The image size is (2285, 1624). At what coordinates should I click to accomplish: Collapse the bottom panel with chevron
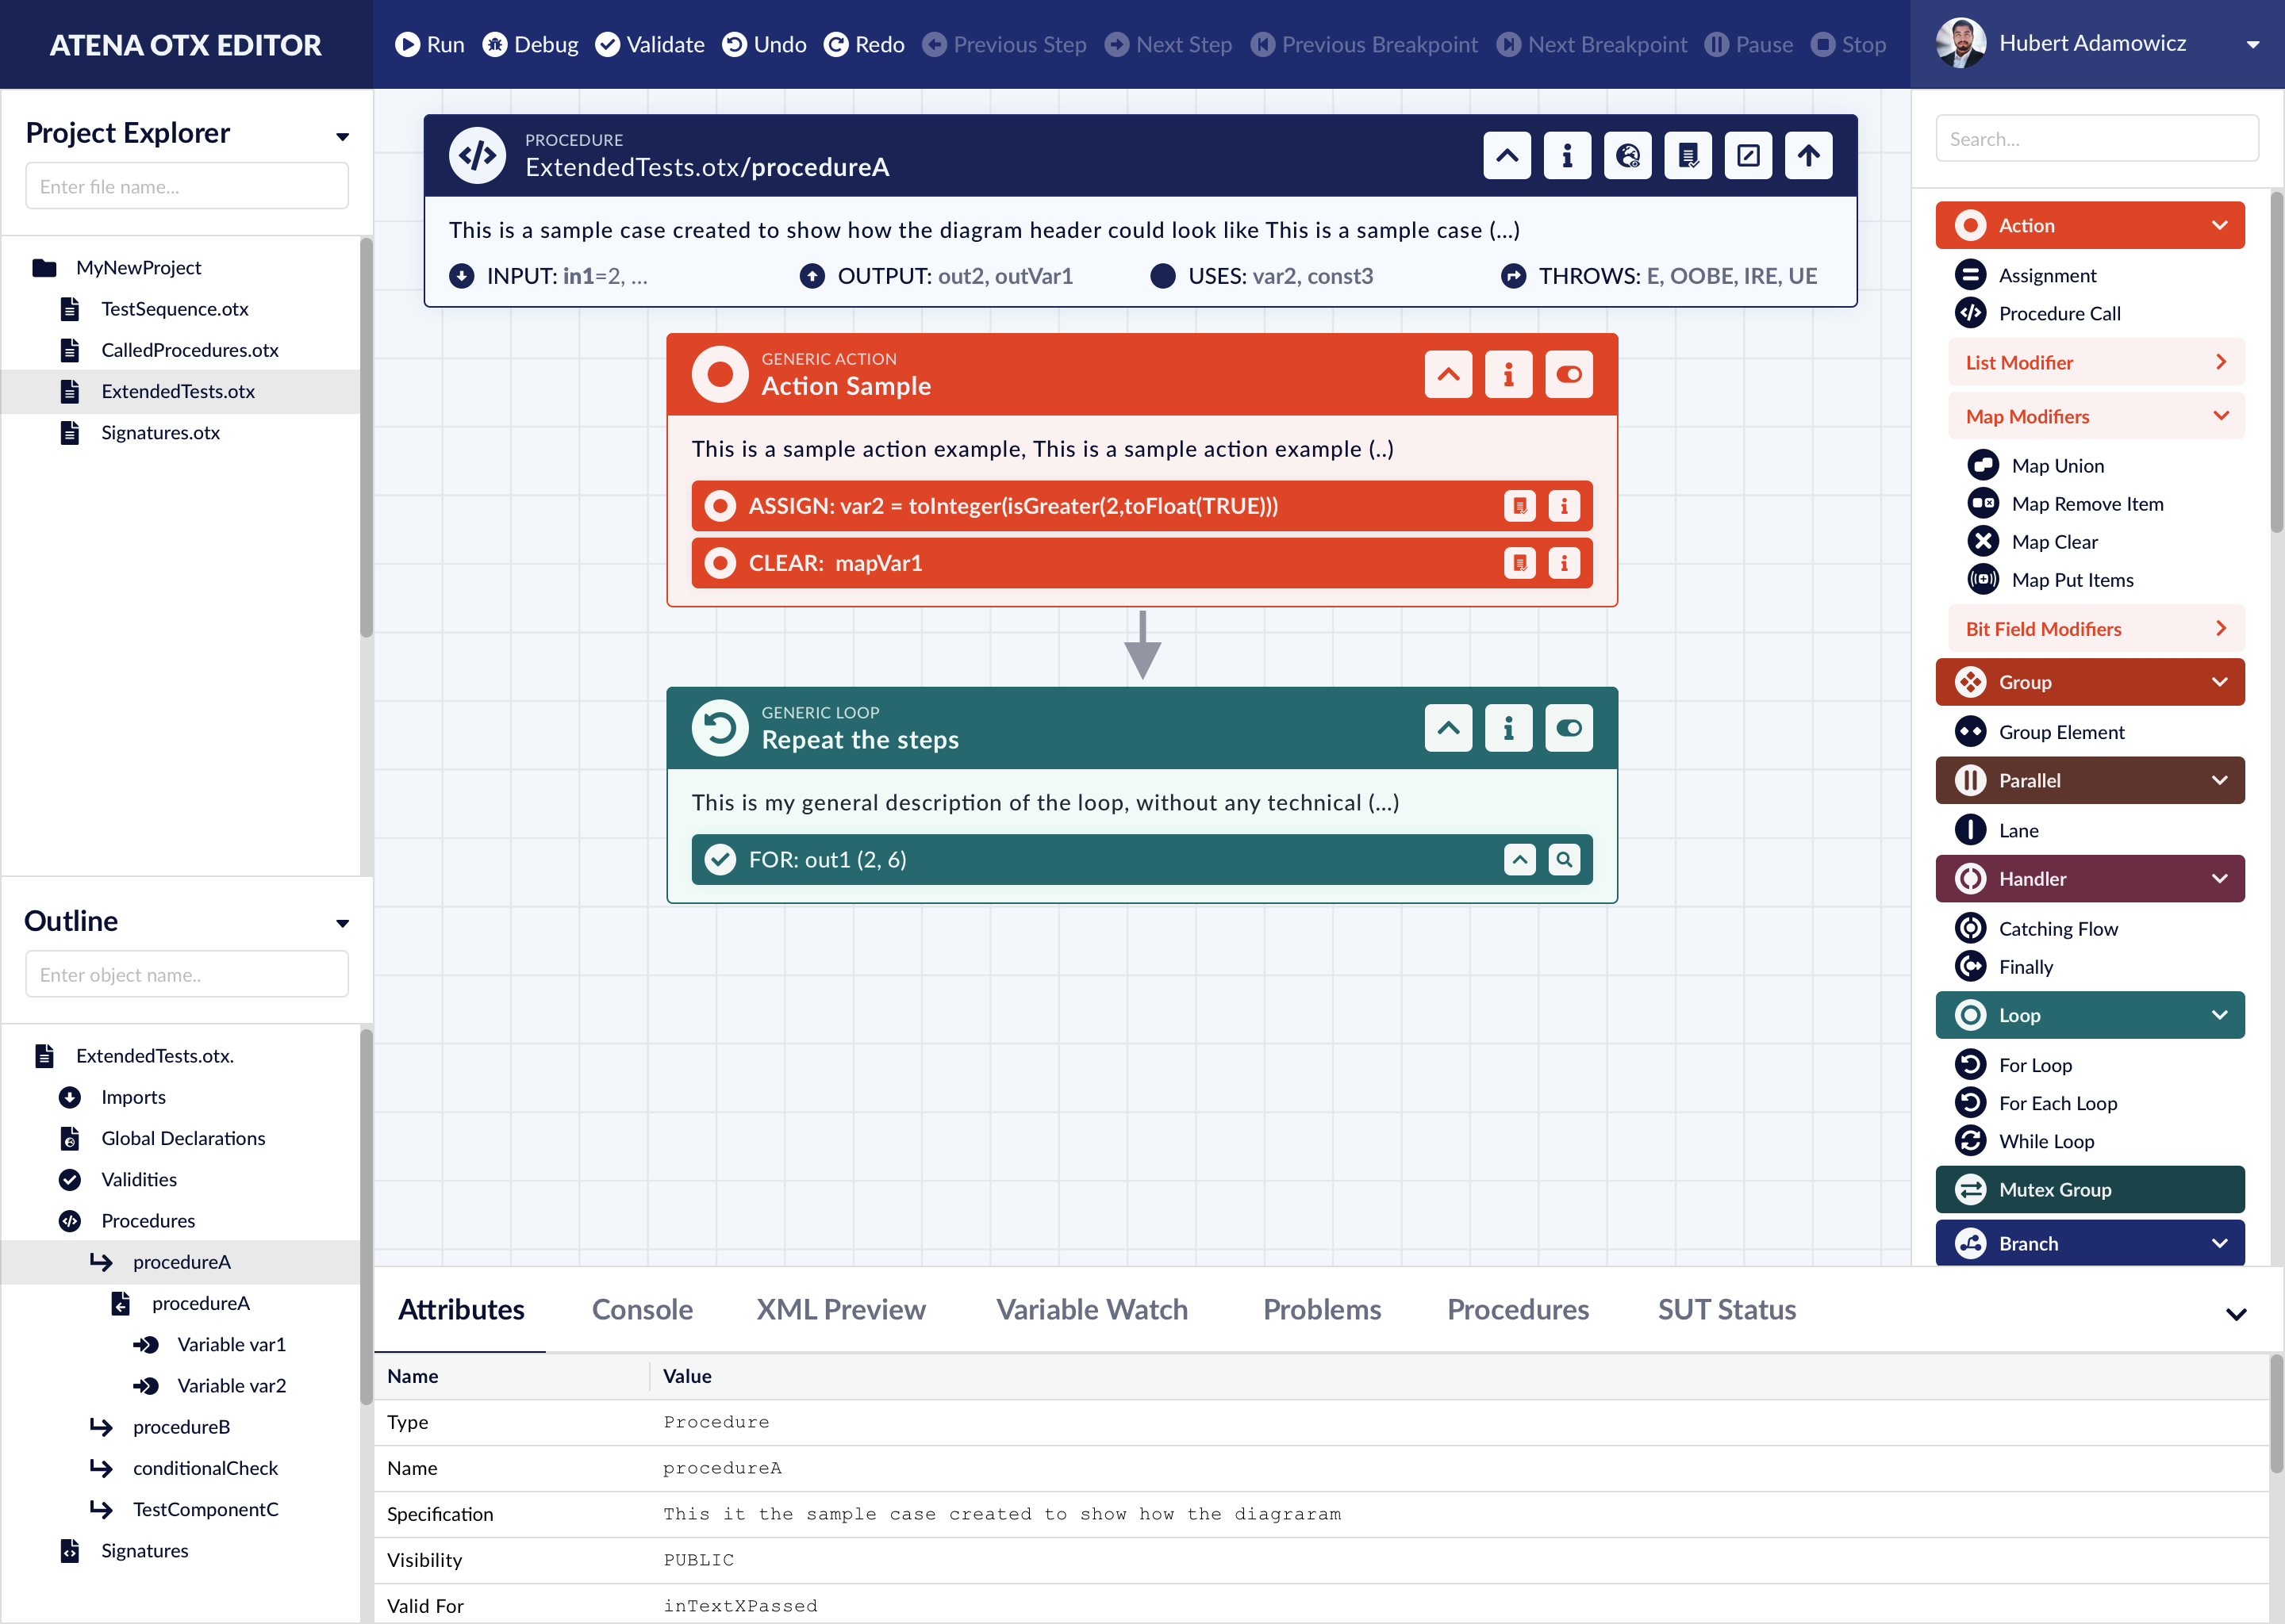tap(2236, 1314)
